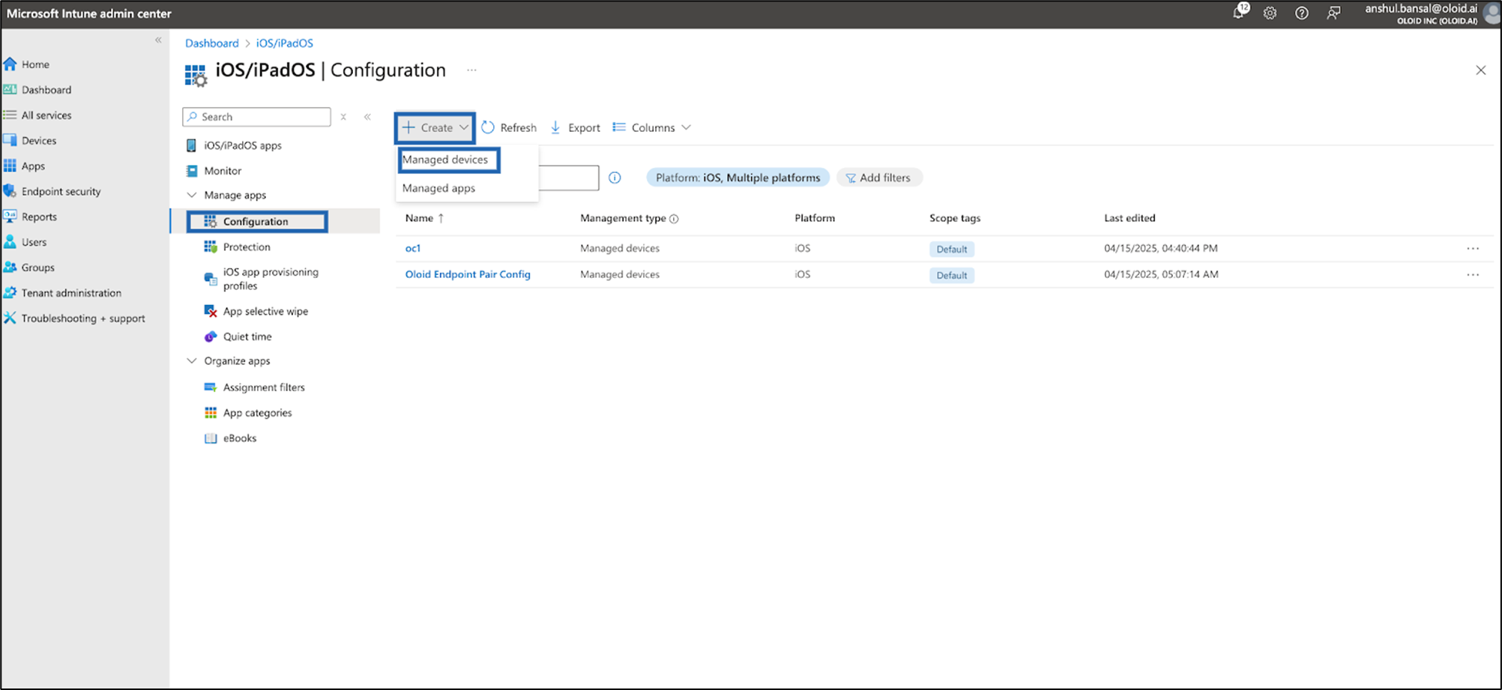Image resolution: width=1502 pixels, height=690 pixels.
Task: Open the settings gear icon
Action: (1270, 13)
